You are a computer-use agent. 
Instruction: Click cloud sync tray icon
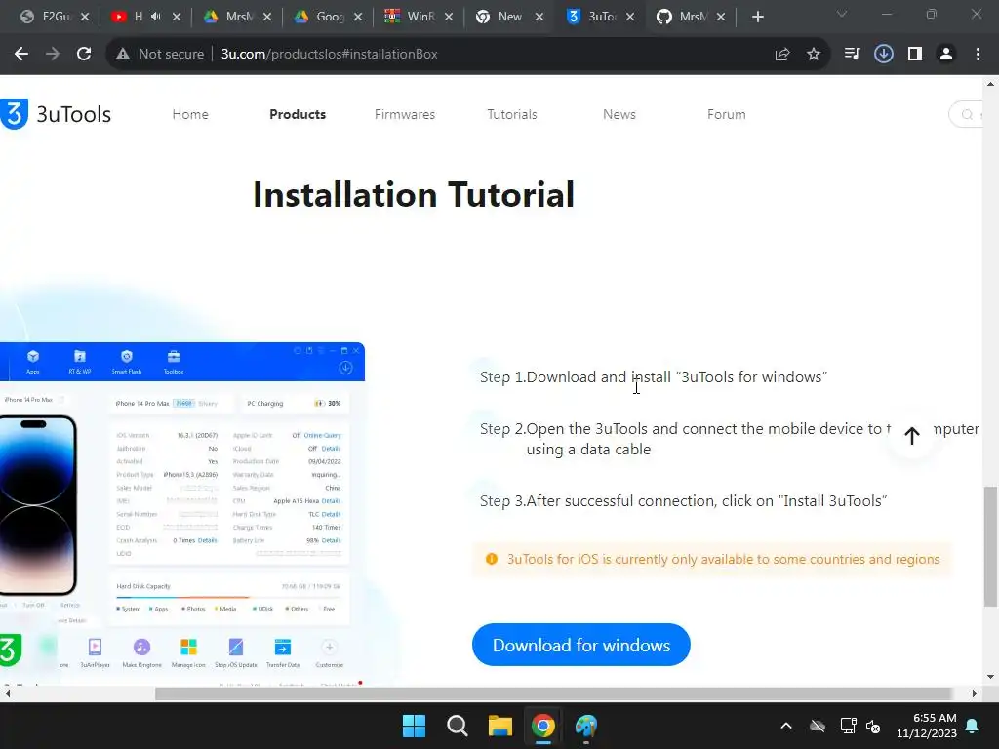[x=818, y=726]
